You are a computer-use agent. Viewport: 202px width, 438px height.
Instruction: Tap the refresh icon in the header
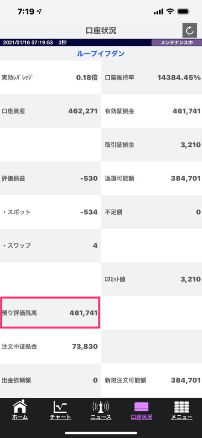click(x=190, y=30)
